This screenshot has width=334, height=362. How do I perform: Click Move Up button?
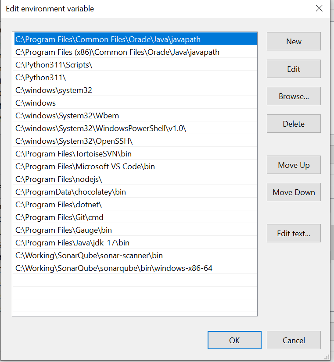point(294,165)
